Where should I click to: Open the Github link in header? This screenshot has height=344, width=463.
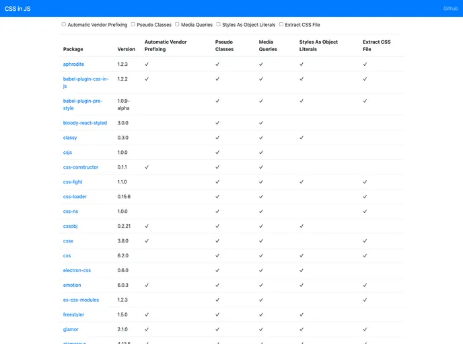pos(451,9)
